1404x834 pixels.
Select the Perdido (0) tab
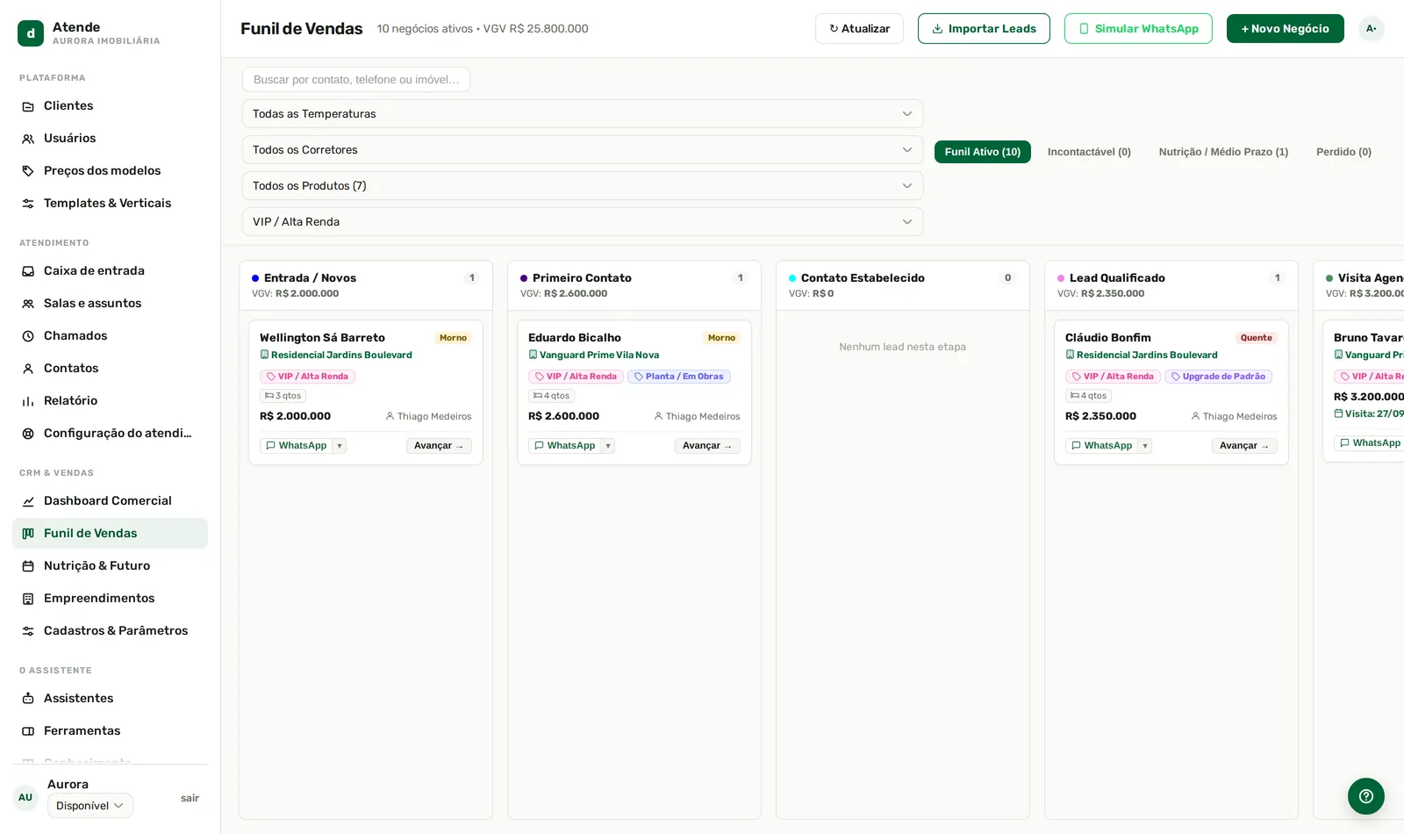tap(1343, 152)
